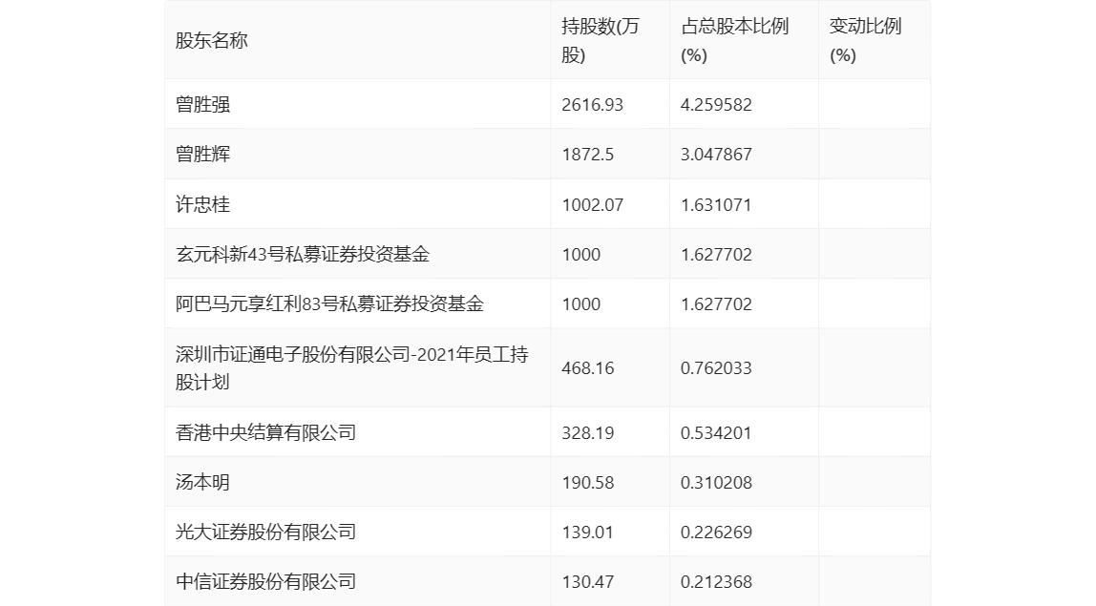
Task: Click percentage value 0.762033
Action: [x=716, y=368]
